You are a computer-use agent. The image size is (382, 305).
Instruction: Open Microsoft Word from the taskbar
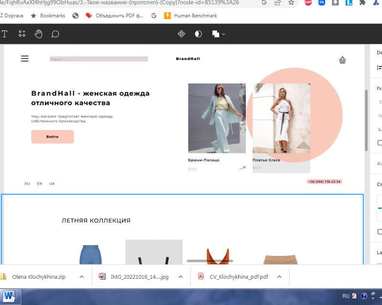tap(9, 296)
